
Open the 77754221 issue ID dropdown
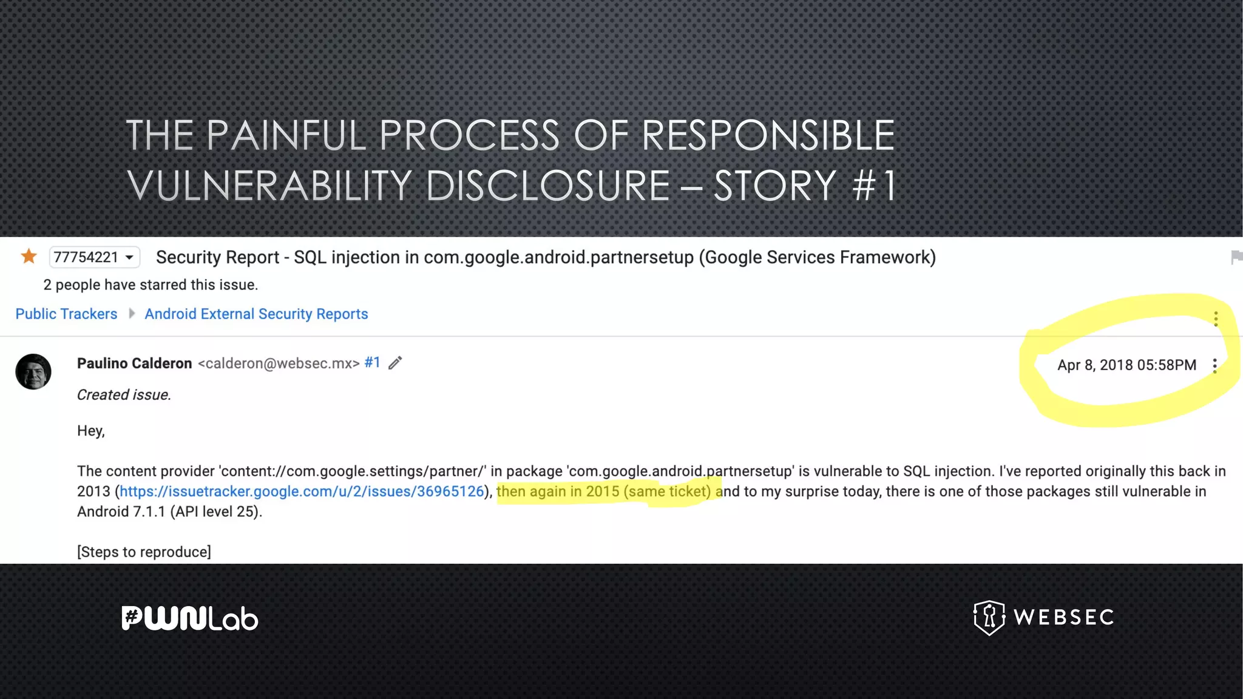coord(94,257)
